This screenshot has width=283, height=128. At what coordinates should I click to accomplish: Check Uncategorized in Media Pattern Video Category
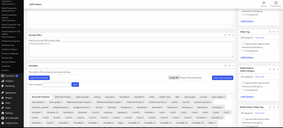pyautogui.click(x=243, y=90)
